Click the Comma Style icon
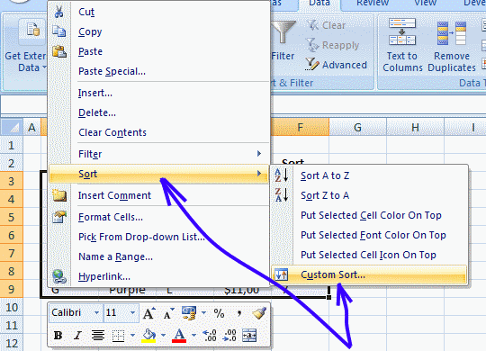 [239, 313]
